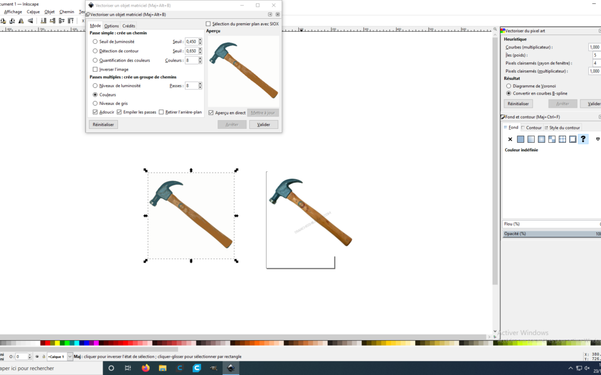Click stepper arrows of the O: opacity field

[x=30, y=356]
